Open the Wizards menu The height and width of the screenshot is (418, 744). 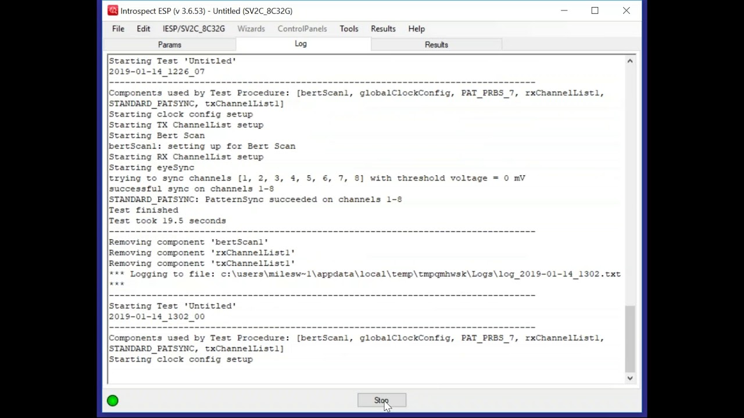coord(251,28)
